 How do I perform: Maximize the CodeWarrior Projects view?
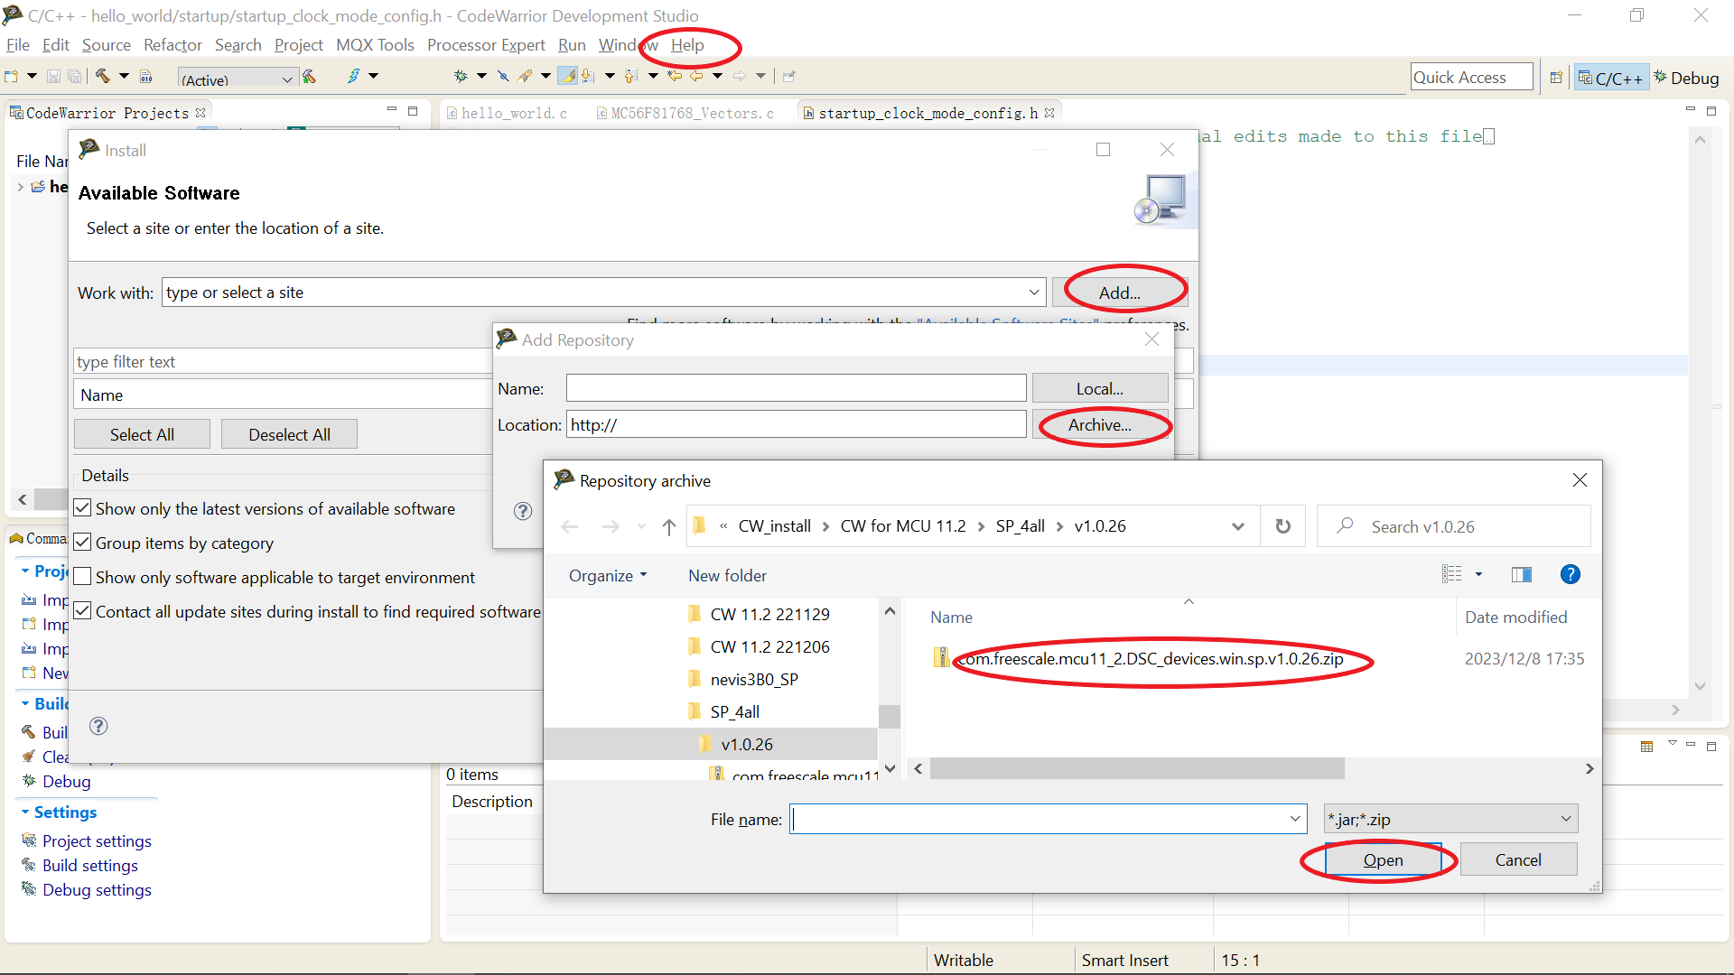[413, 111]
